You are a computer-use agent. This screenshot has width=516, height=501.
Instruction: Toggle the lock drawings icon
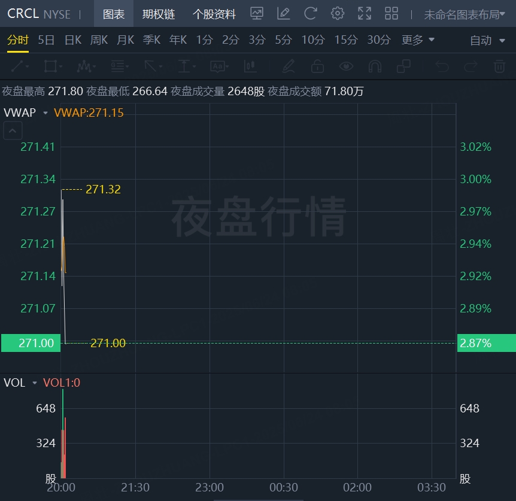(317, 66)
